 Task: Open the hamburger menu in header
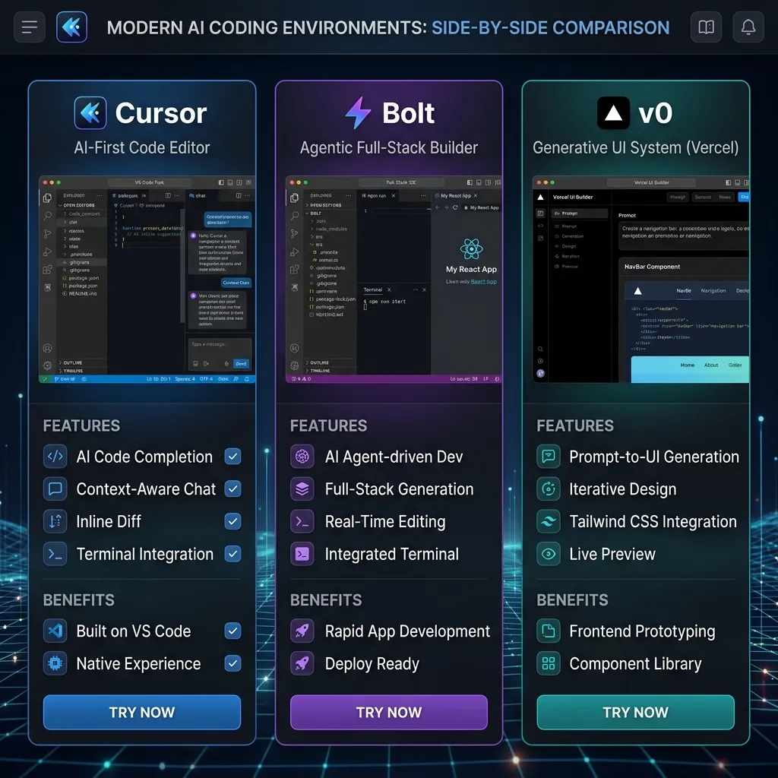pos(30,27)
